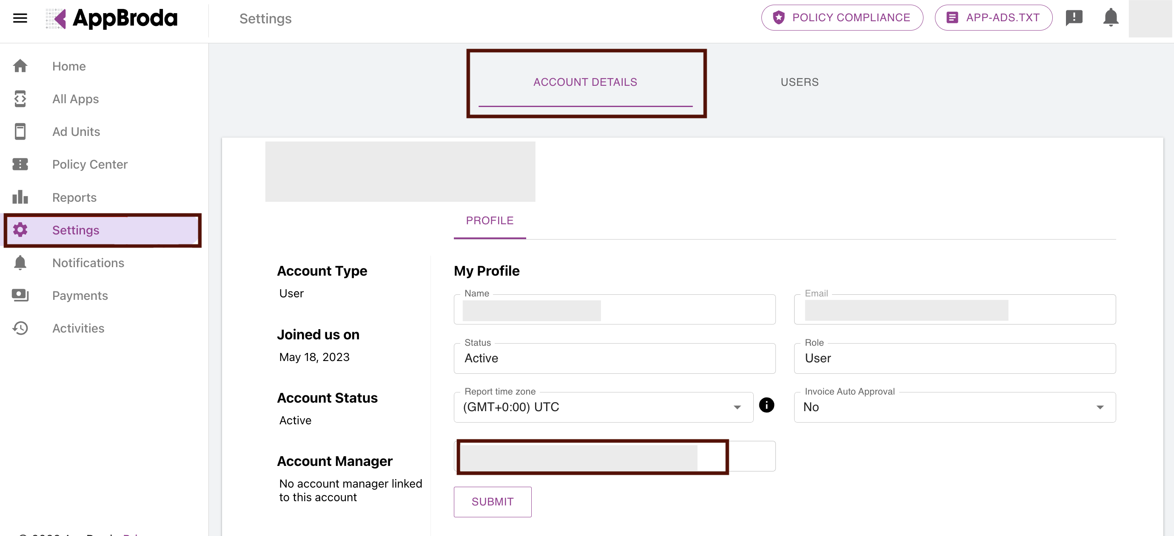
Task: Open Reports from sidebar
Action: click(74, 197)
